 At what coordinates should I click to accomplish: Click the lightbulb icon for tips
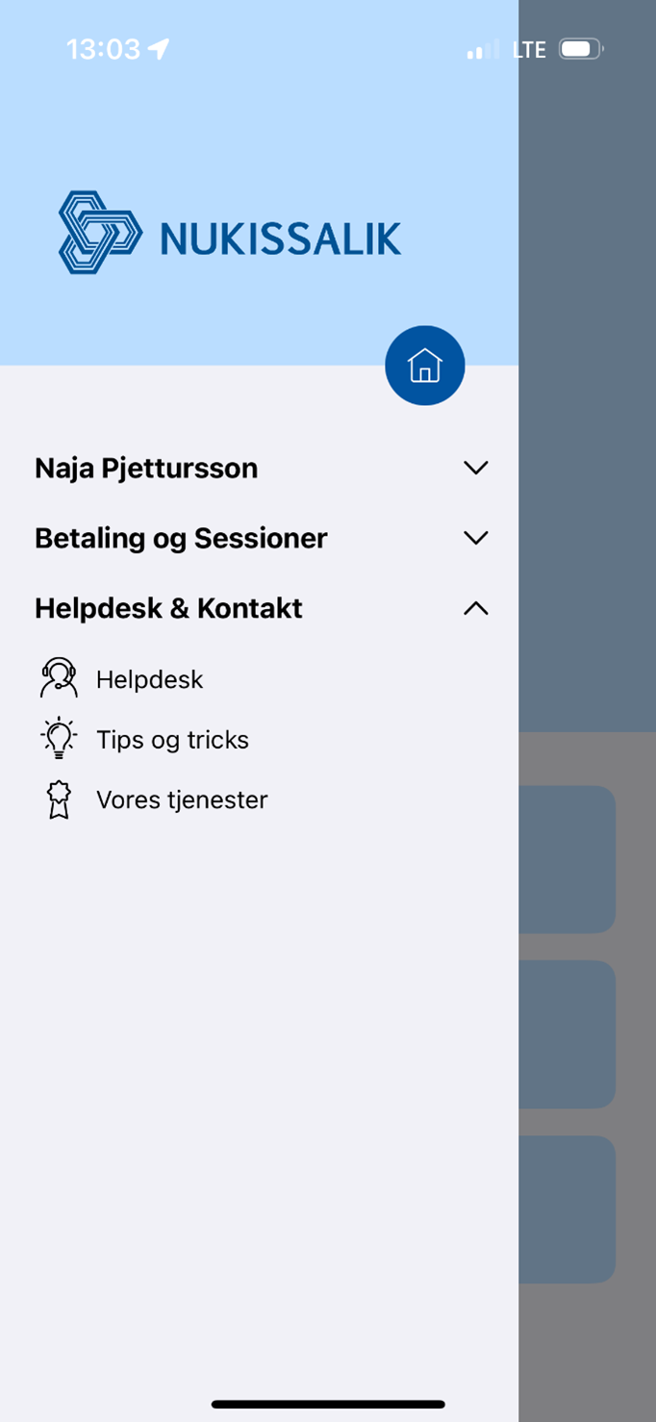coord(59,739)
